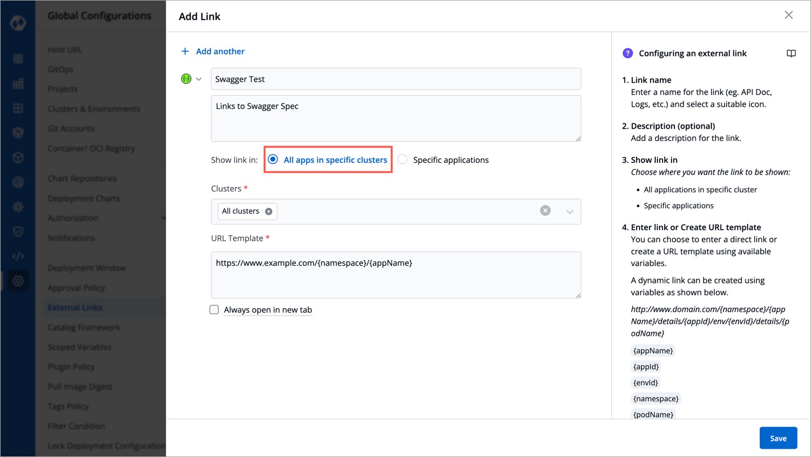Click the green Swagger link icon
This screenshot has height=457, width=811.
186,79
